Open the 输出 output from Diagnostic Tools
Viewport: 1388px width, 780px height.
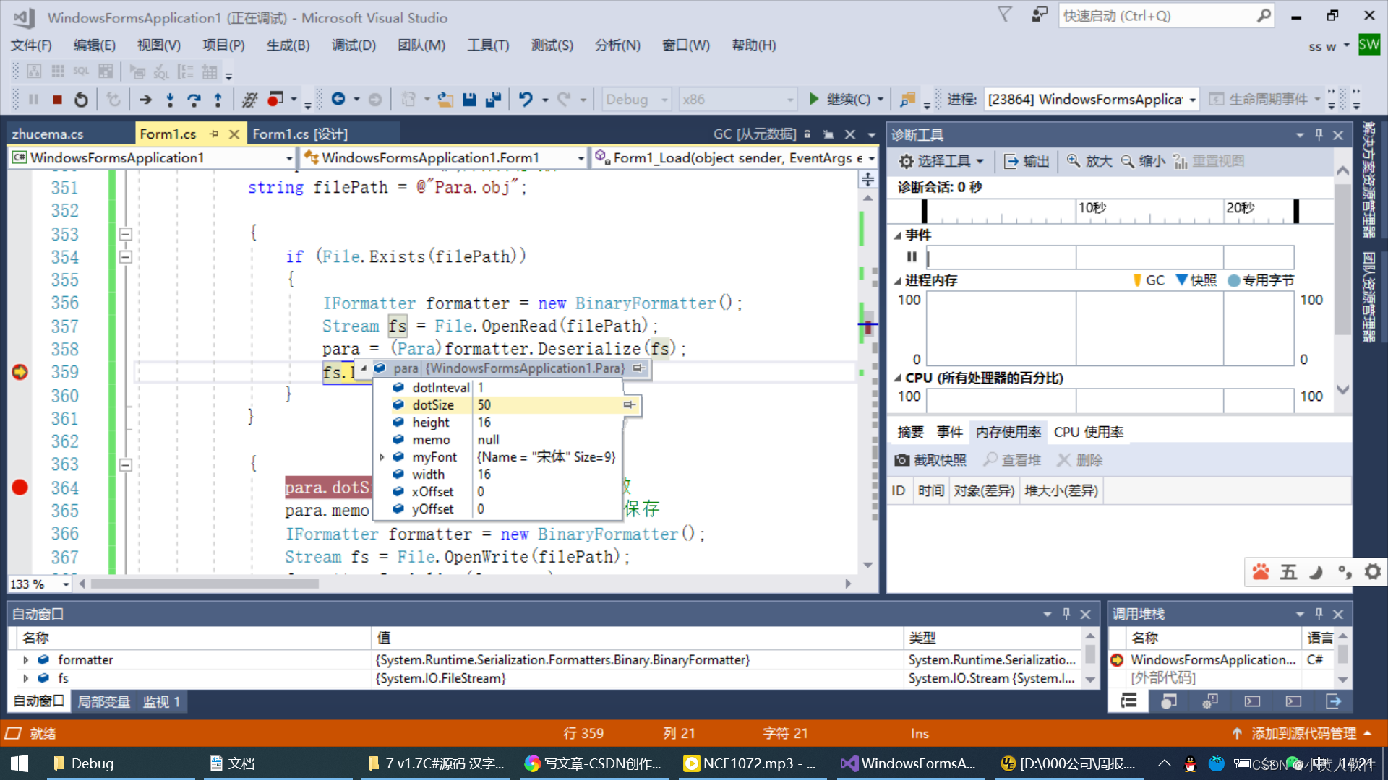1026,160
